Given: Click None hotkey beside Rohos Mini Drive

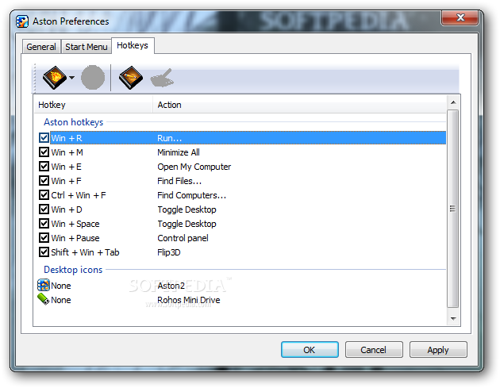Looking at the screenshot, I should click(61, 300).
